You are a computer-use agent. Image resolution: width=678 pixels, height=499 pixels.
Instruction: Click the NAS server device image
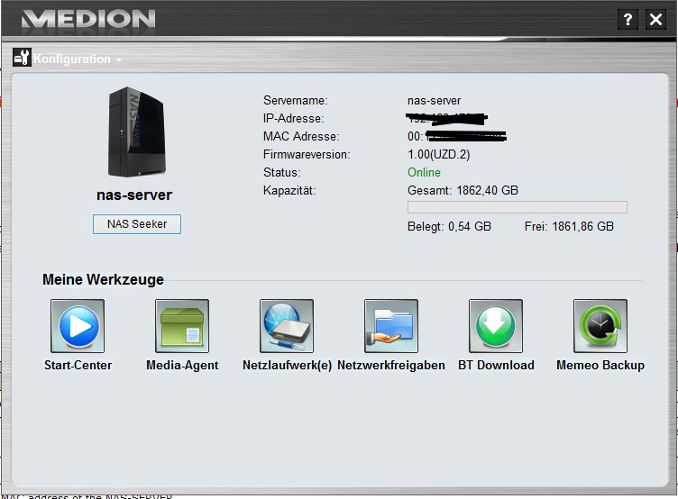137,132
